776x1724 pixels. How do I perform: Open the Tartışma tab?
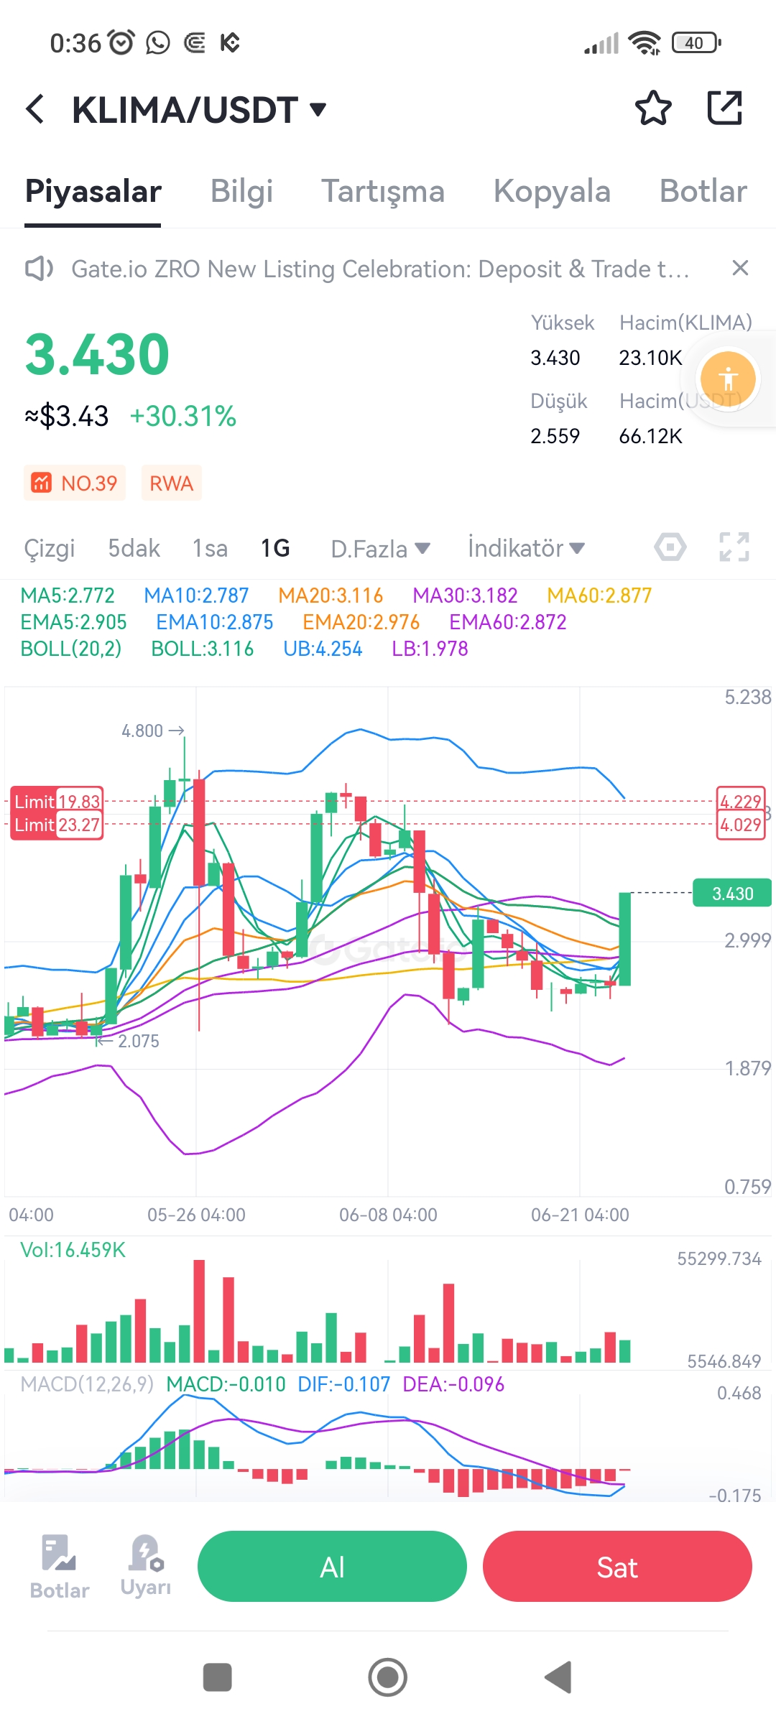(x=383, y=191)
